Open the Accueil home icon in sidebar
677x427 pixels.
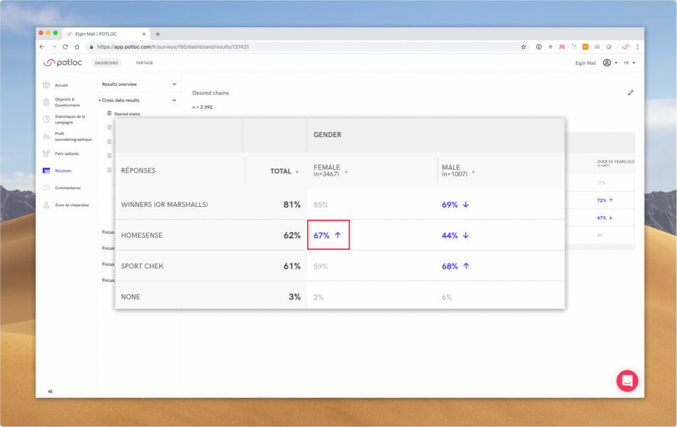[46, 85]
